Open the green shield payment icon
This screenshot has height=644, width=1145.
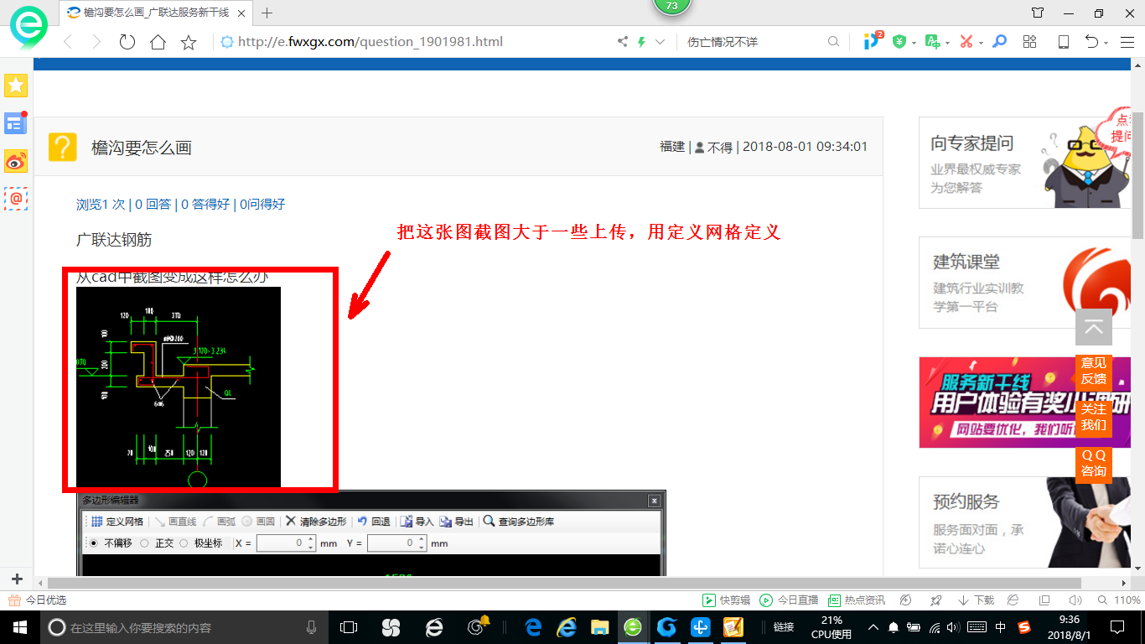coord(899,41)
